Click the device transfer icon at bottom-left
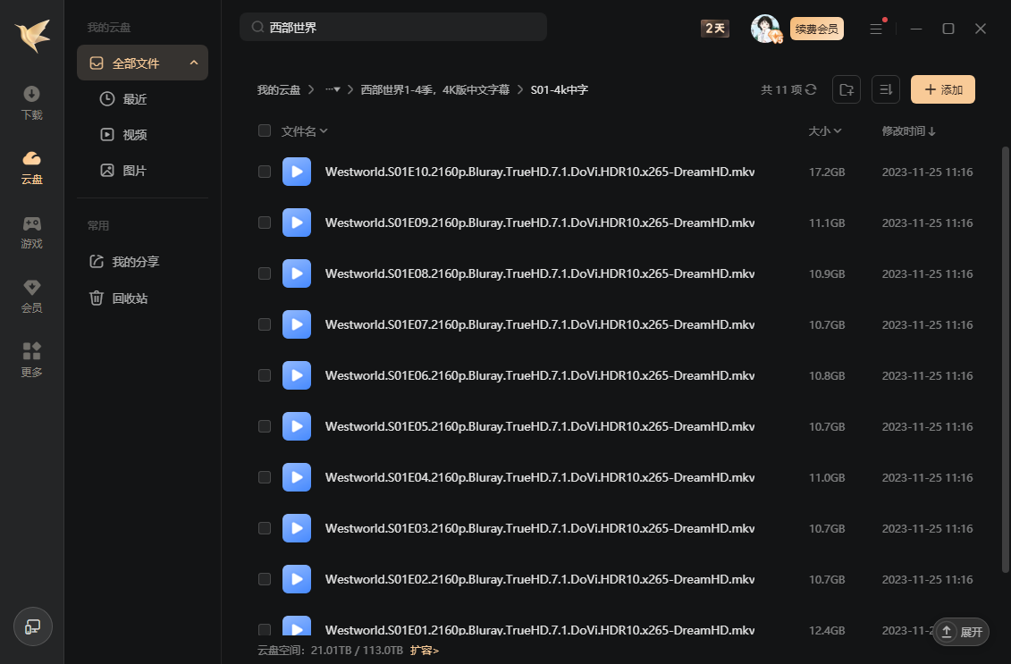The image size is (1011, 664). [32, 626]
